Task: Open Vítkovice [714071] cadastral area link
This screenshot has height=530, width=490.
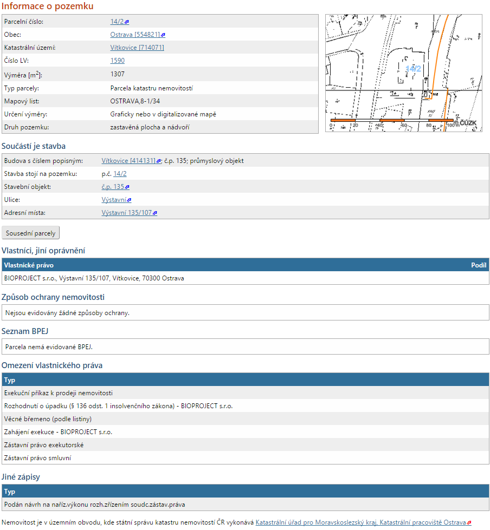Action: click(x=137, y=48)
